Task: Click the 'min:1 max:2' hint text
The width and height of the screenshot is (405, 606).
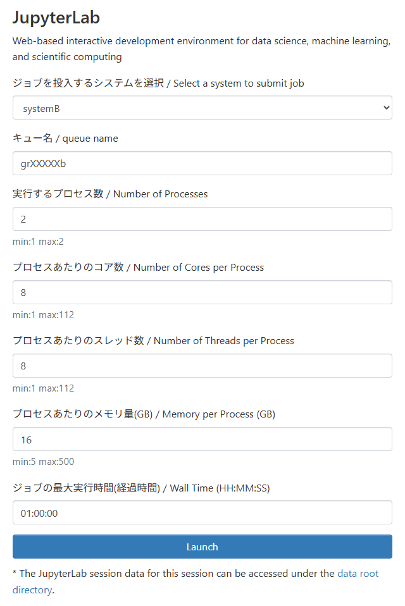Action: pyautogui.click(x=38, y=242)
